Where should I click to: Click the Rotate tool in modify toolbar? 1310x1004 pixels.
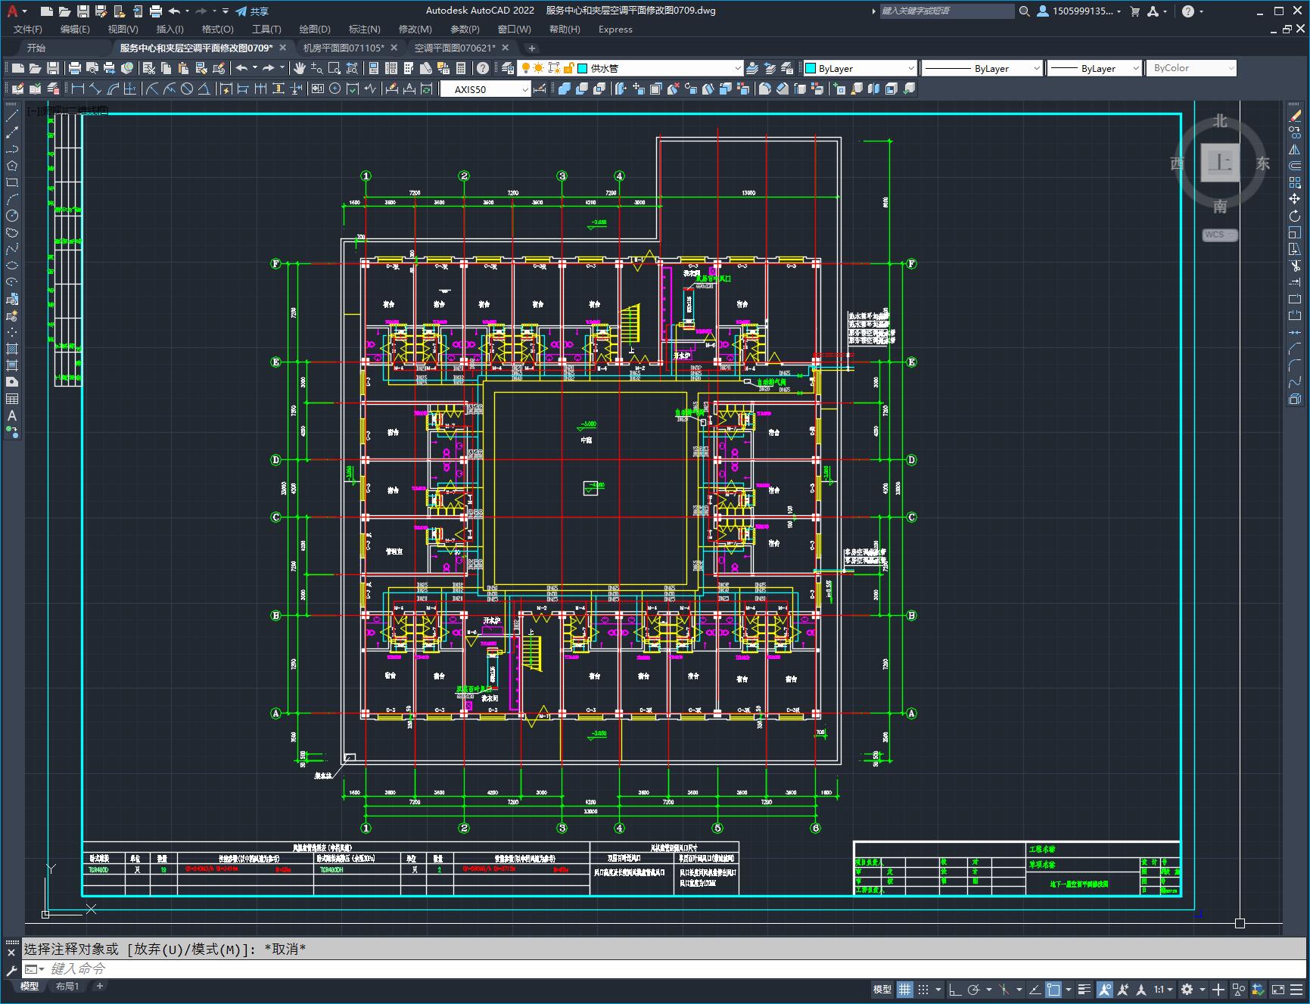[x=1295, y=216]
